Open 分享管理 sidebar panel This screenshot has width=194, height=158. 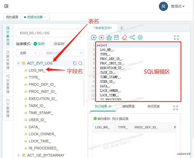(x=8, y=84)
